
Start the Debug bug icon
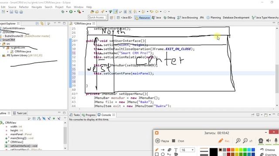(63, 12)
